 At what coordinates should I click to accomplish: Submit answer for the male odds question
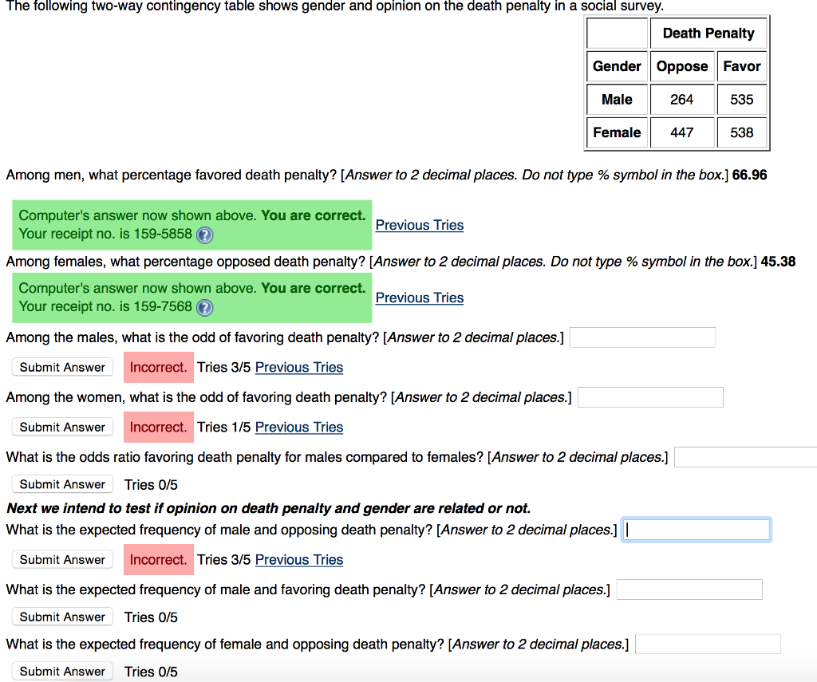62,367
